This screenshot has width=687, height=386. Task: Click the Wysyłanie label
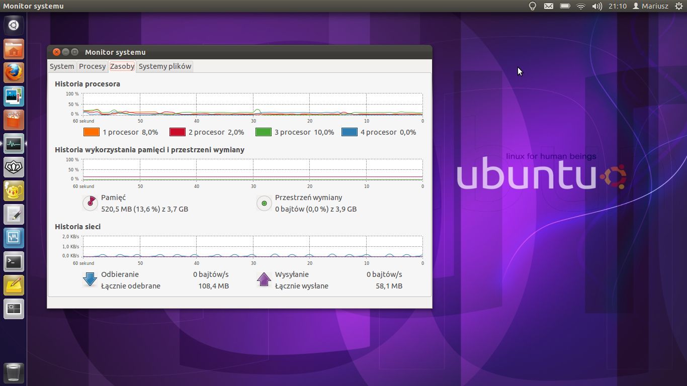(292, 274)
